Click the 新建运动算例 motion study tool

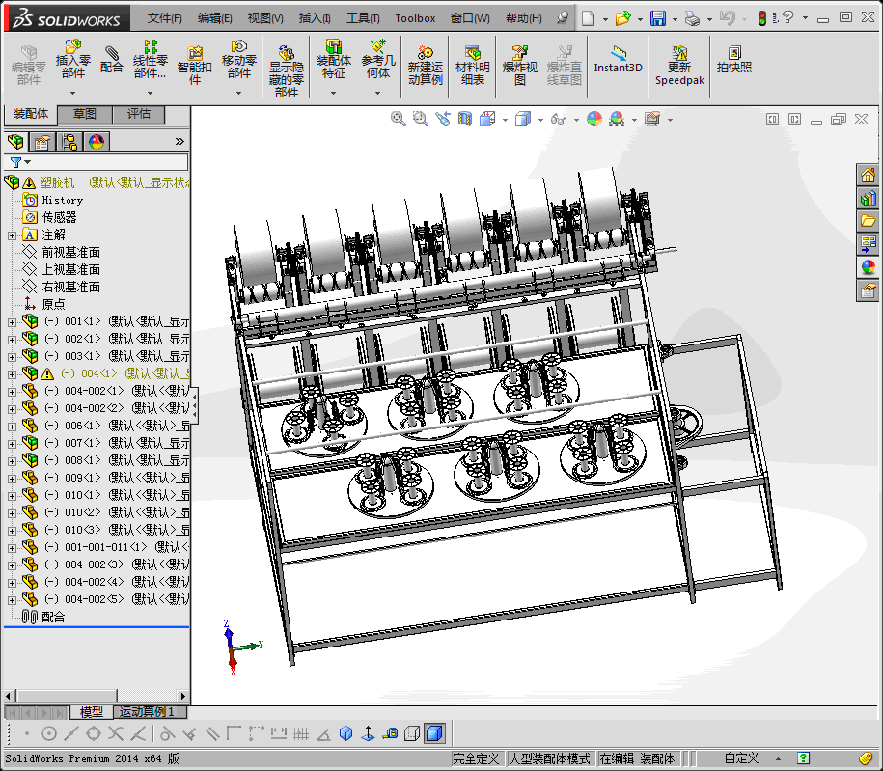[x=425, y=65]
